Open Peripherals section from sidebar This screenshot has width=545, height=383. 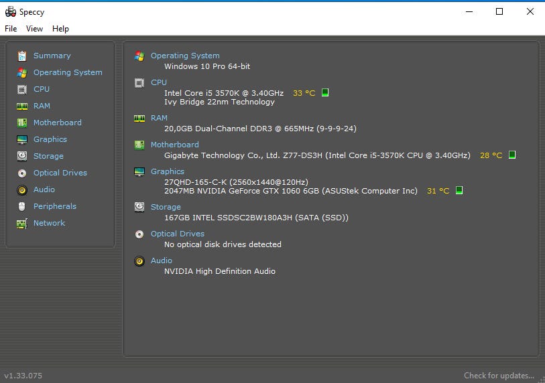coord(54,206)
